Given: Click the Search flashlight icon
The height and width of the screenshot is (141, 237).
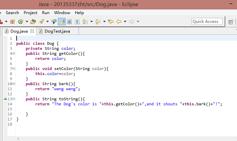Looking at the screenshot, I should [x=41, y=22].
